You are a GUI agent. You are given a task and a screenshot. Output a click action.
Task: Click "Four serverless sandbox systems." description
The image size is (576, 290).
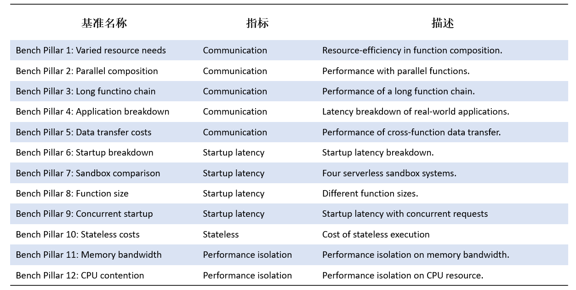pos(389,174)
